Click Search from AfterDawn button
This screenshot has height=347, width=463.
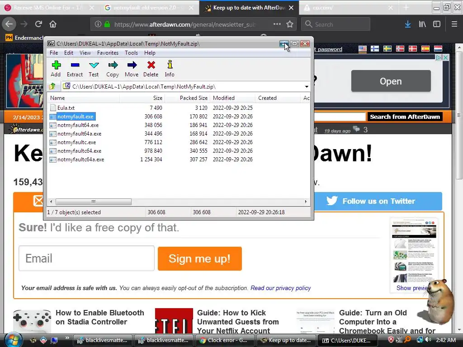(x=405, y=117)
